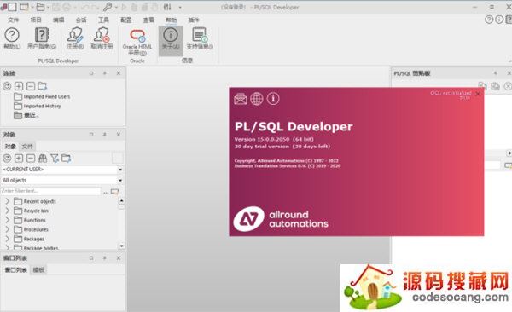Click the folder icon in 对象 panel toolbar
512x312 pixels.
click(67, 159)
